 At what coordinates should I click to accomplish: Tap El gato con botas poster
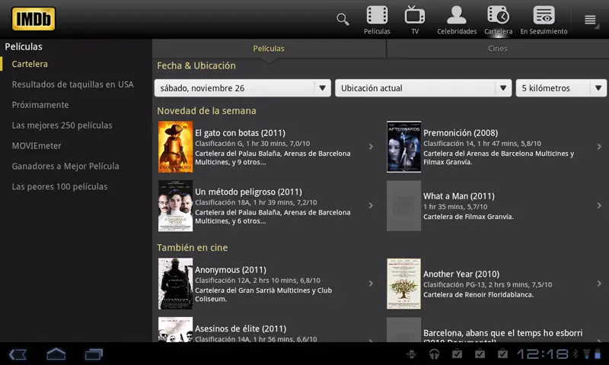click(x=174, y=147)
